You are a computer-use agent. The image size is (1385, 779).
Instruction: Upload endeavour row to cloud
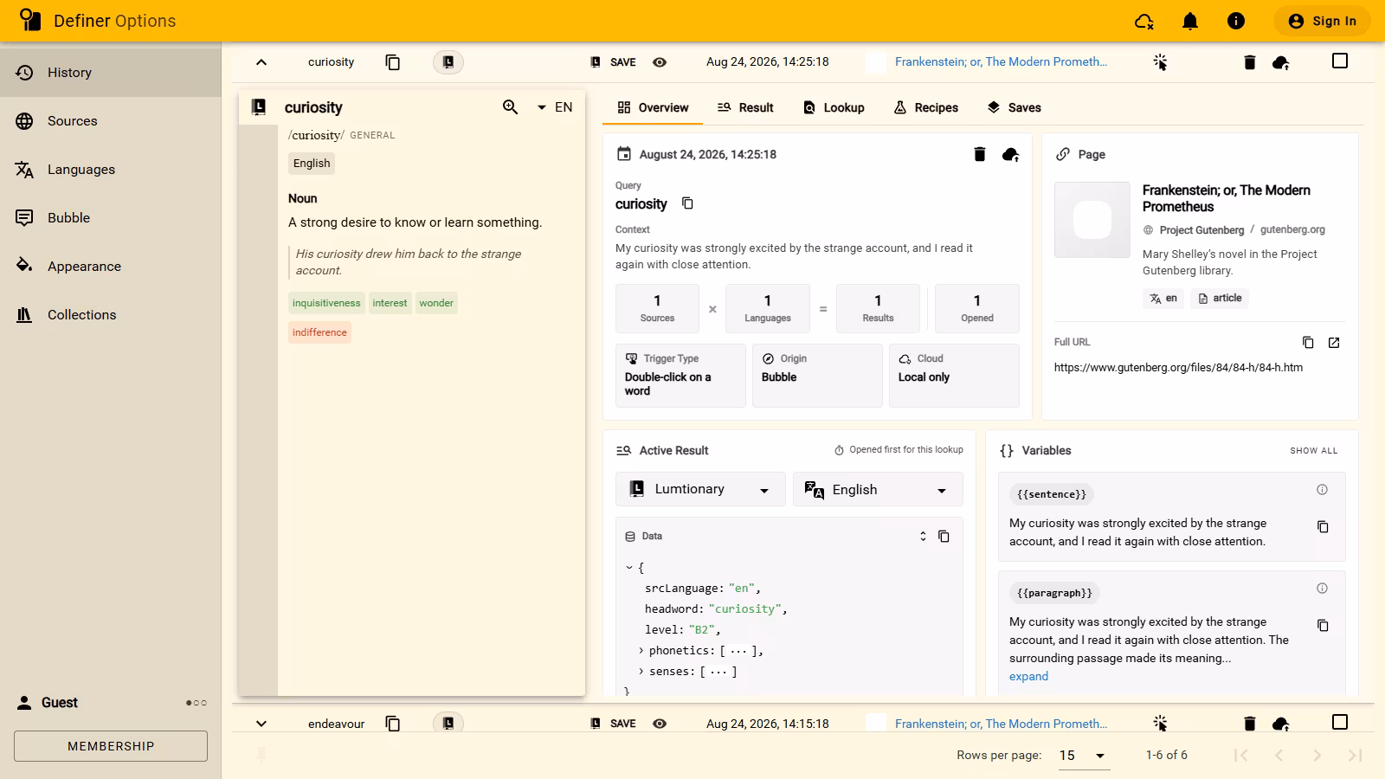tap(1281, 724)
